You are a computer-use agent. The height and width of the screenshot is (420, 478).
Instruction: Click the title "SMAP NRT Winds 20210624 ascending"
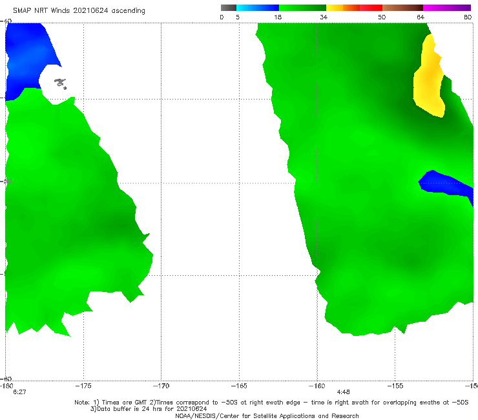pyautogui.click(x=79, y=11)
